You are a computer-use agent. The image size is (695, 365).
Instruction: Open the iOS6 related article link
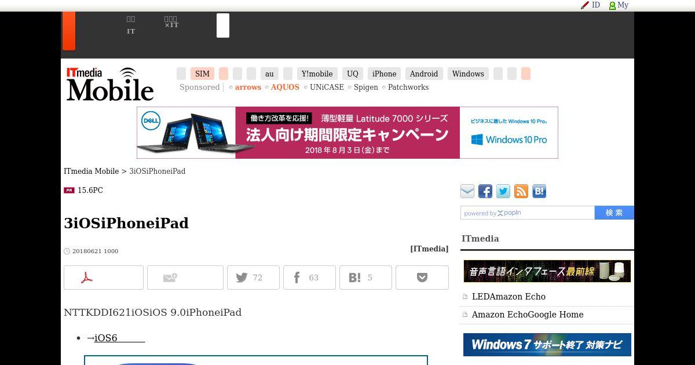pyautogui.click(x=119, y=338)
